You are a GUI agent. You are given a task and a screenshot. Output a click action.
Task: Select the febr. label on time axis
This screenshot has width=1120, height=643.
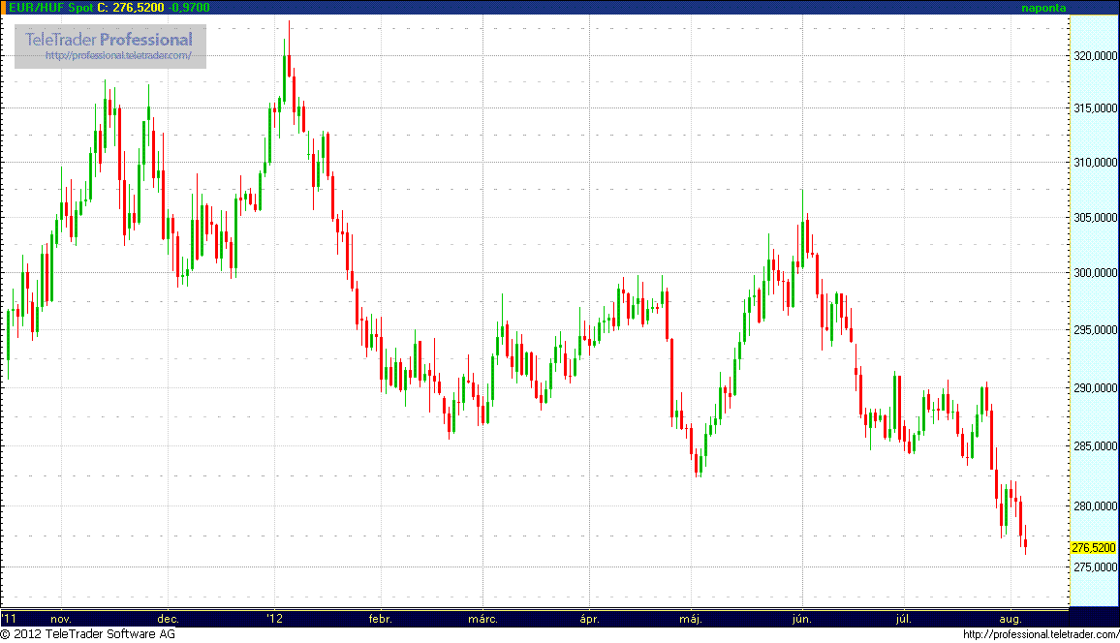click(x=381, y=618)
